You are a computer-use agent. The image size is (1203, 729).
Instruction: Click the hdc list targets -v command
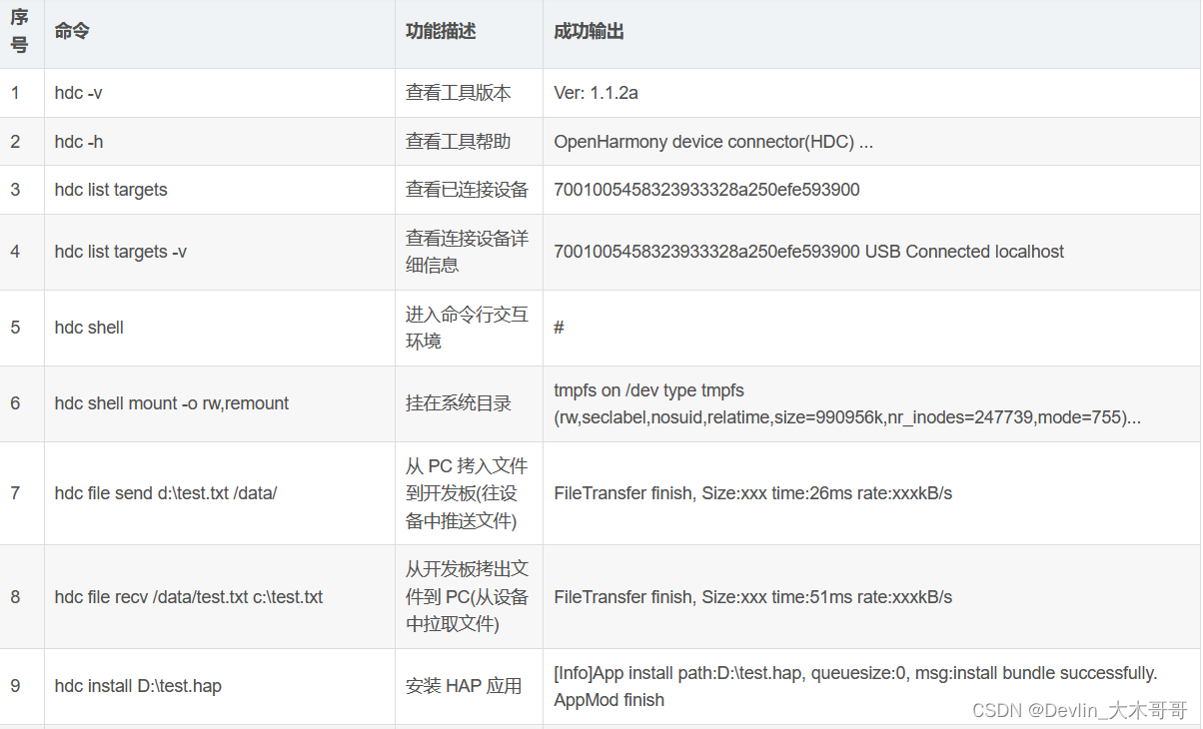[120, 252]
